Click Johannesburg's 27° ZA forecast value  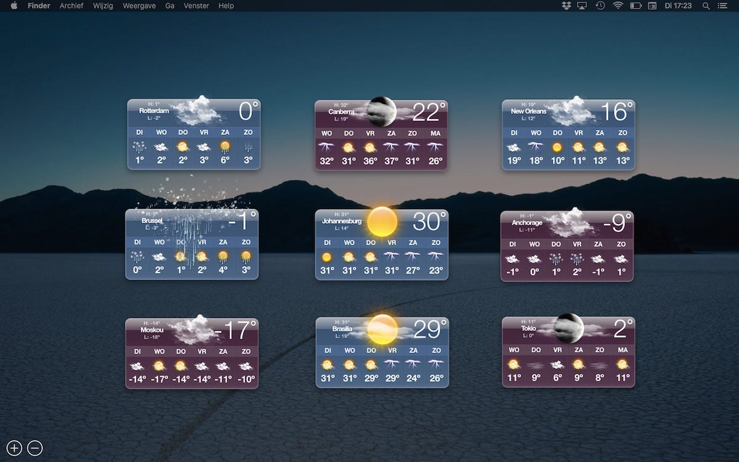pos(413,270)
